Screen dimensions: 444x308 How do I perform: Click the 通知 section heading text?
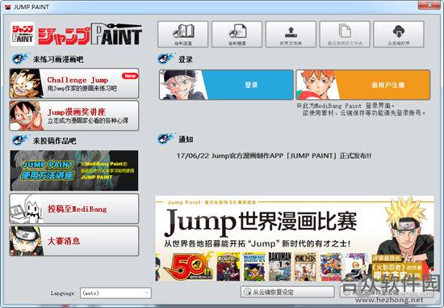coord(186,139)
